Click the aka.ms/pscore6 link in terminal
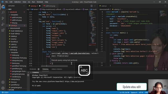Viewport: 168px width, 94px height. pyautogui.click(x=74, y=81)
